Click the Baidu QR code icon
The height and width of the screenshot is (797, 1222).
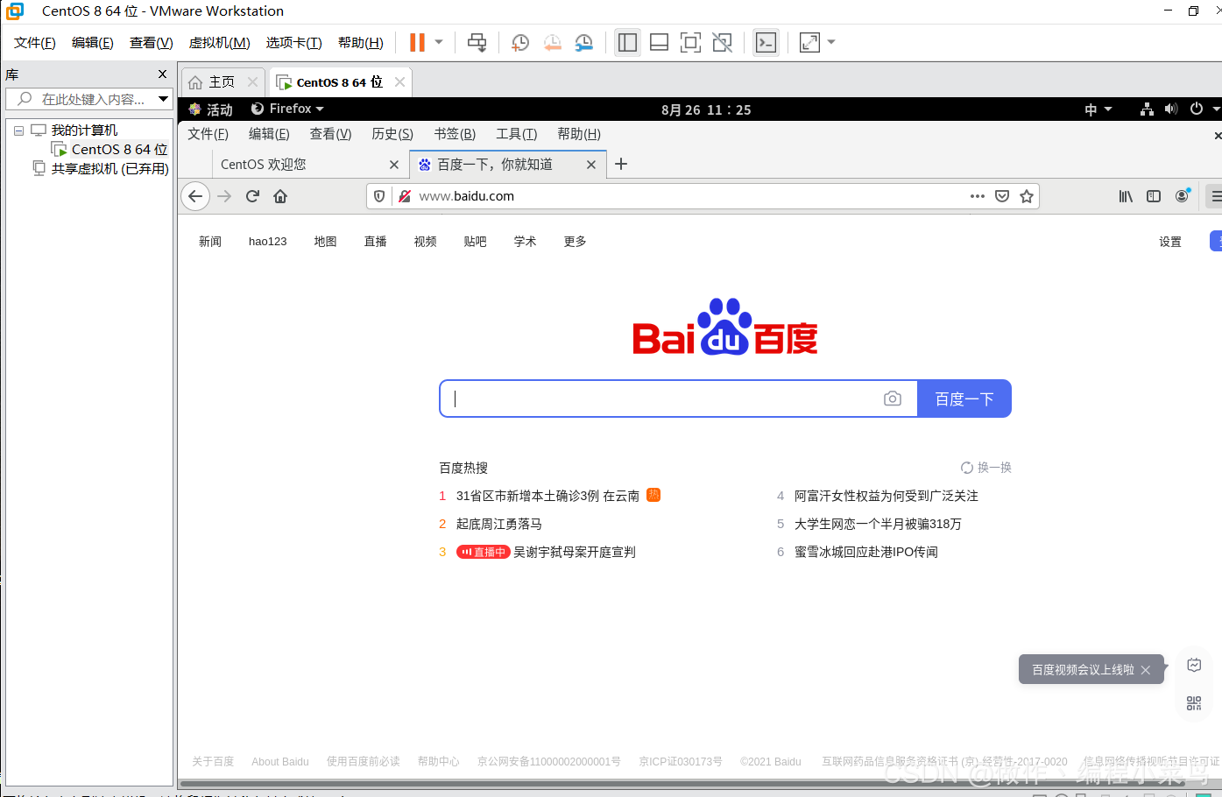click(1194, 703)
